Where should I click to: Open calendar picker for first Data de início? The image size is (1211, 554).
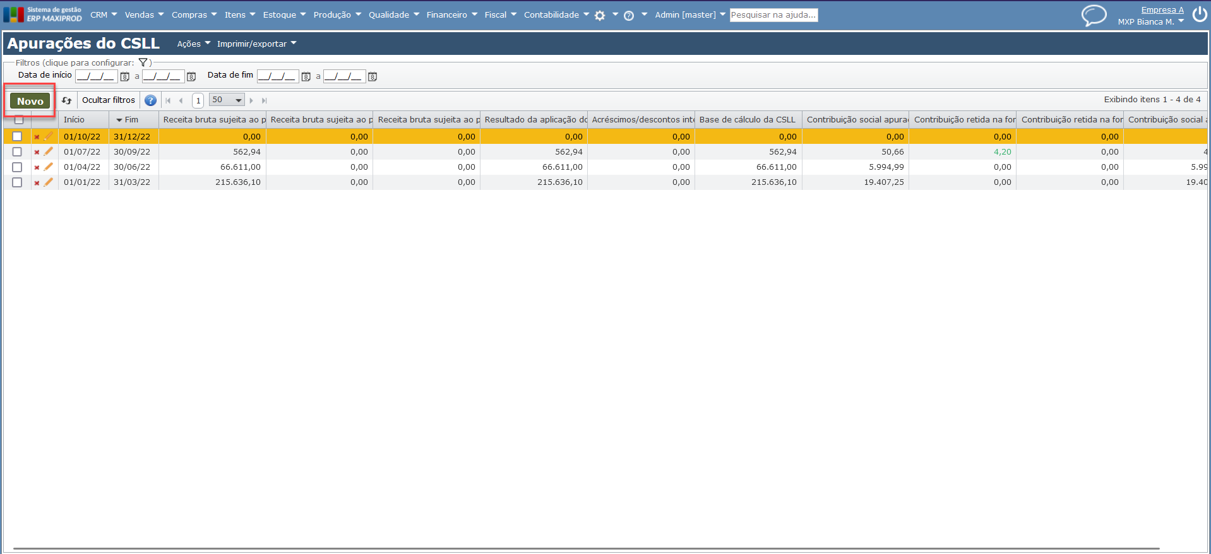point(125,77)
